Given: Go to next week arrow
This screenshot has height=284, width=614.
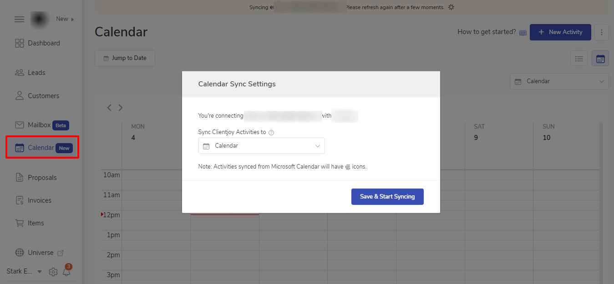Looking at the screenshot, I should pos(121,108).
